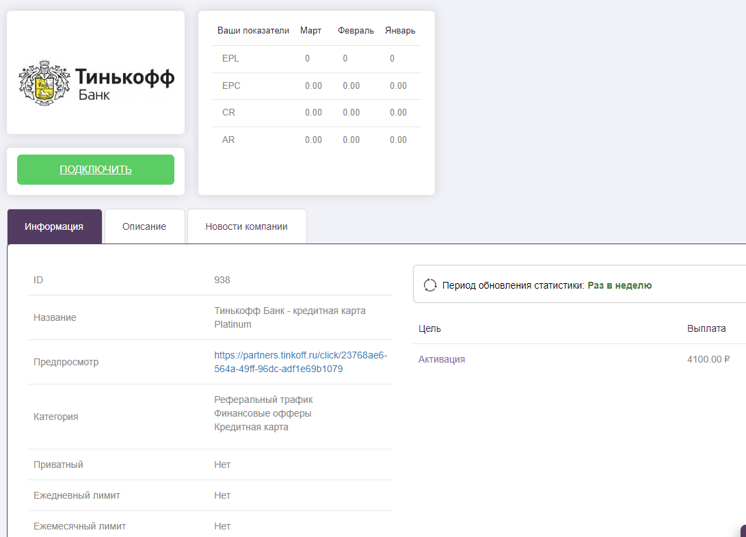Viewport: 746px width, 537px height.
Task: Open the Информация tab
Action: point(54,226)
